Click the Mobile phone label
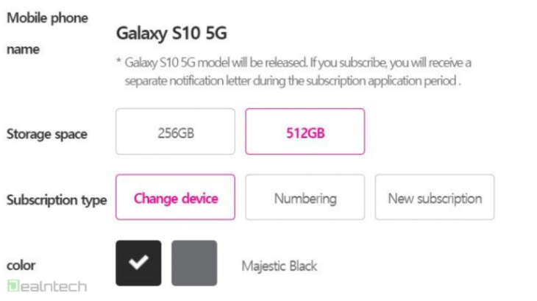 click(x=47, y=18)
